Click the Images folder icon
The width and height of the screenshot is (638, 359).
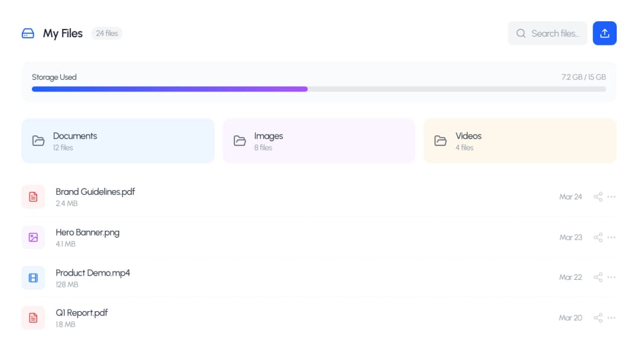tap(239, 141)
